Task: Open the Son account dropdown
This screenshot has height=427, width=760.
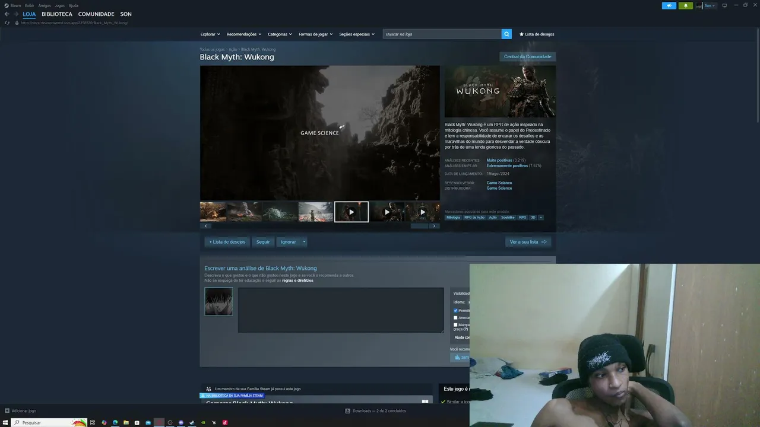Action: [710, 5]
